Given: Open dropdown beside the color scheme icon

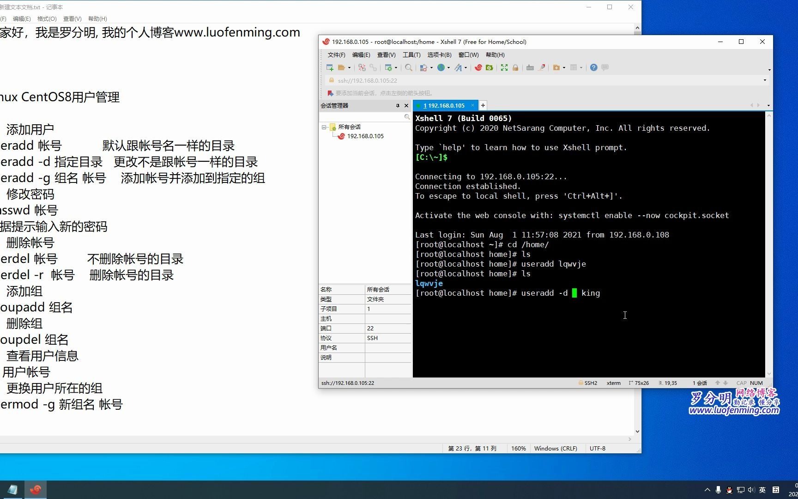Looking at the screenshot, I should point(431,68).
